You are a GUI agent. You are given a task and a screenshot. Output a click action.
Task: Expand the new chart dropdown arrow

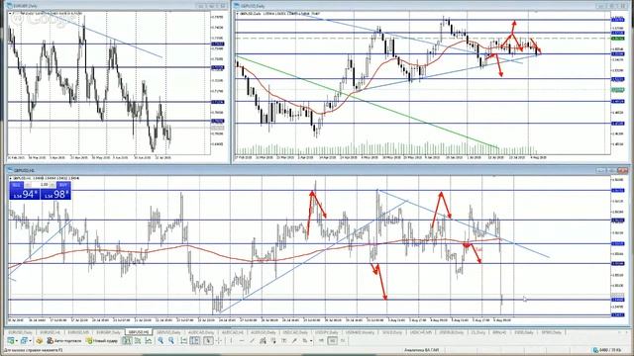click(17, 341)
